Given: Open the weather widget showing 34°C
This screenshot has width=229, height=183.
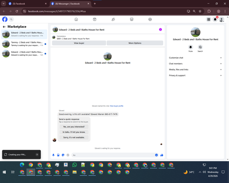Looking at the screenshot, I should [x=189, y=172].
